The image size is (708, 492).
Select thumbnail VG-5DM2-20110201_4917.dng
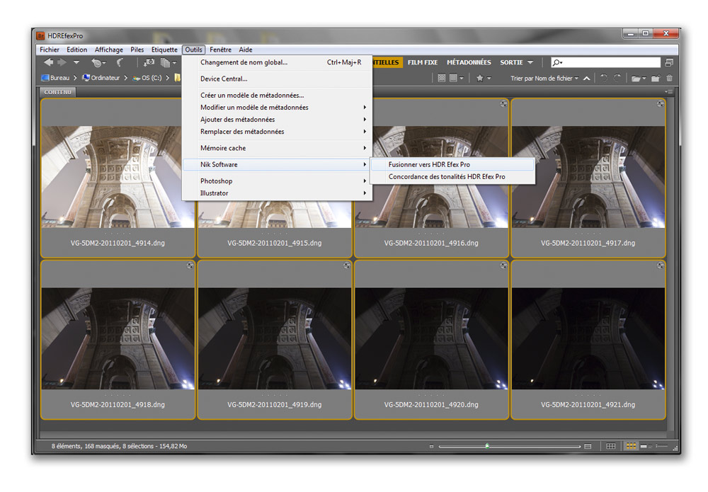click(x=588, y=178)
